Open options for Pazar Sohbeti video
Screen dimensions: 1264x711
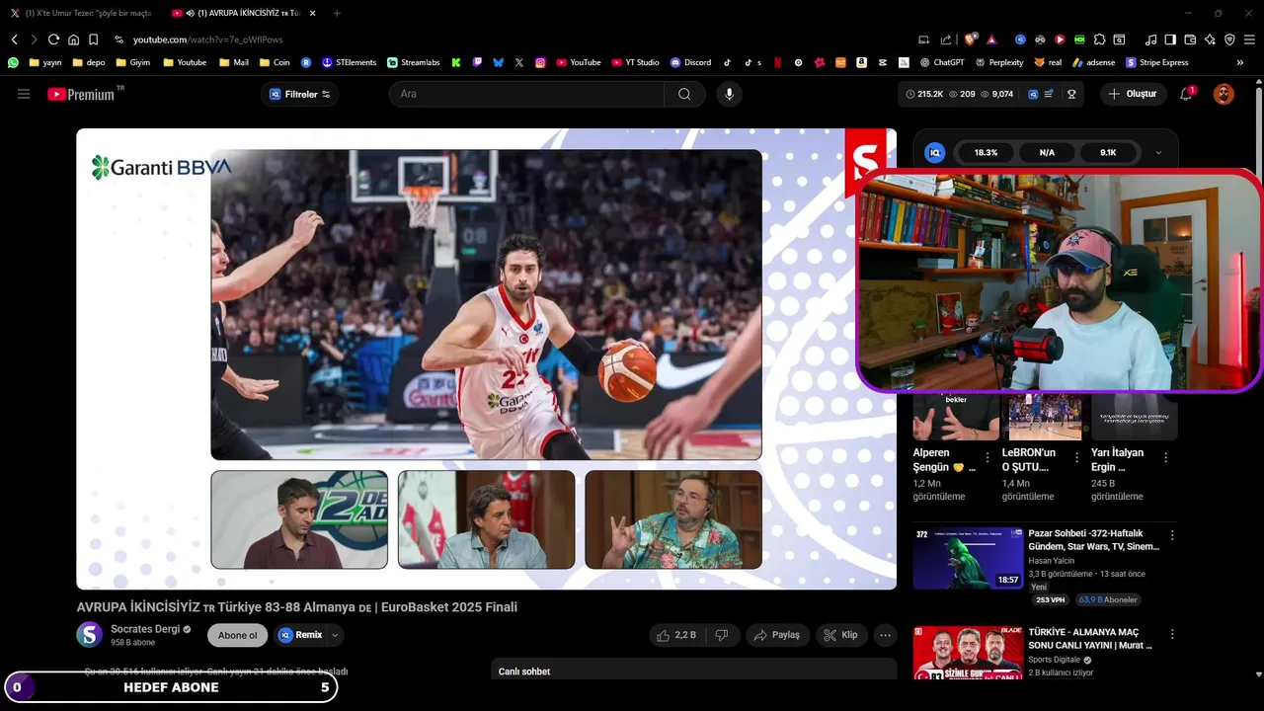click(x=1172, y=534)
